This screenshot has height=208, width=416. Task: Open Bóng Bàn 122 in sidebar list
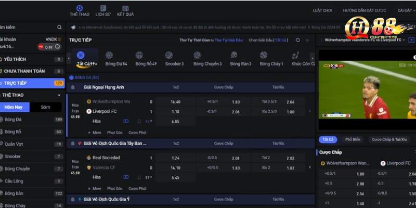(x=32, y=193)
